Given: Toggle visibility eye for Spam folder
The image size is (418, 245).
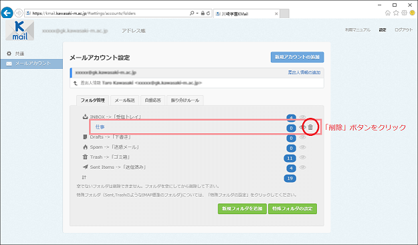Looking at the screenshot, I should coord(302,147).
